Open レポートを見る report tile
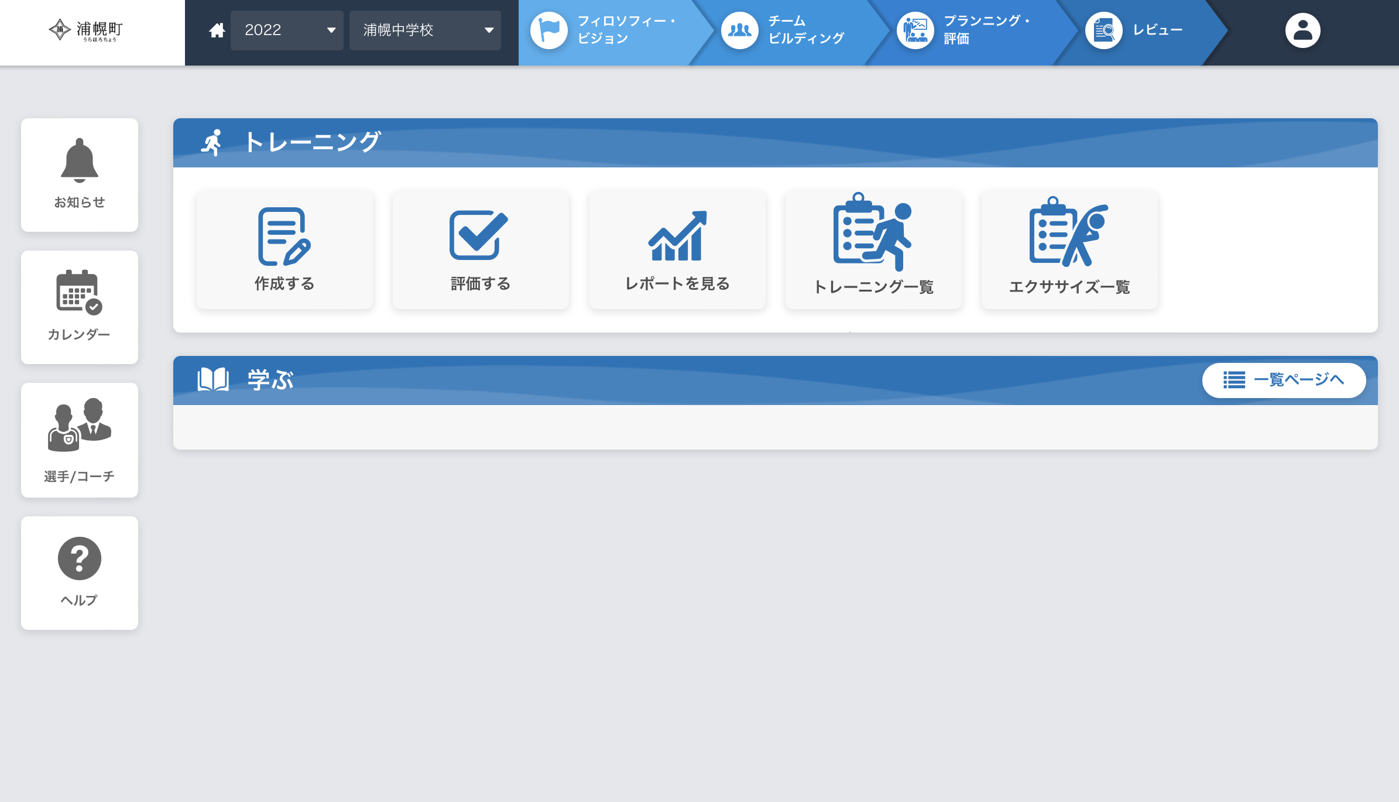Image resolution: width=1399 pixels, height=802 pixels. 677,249
